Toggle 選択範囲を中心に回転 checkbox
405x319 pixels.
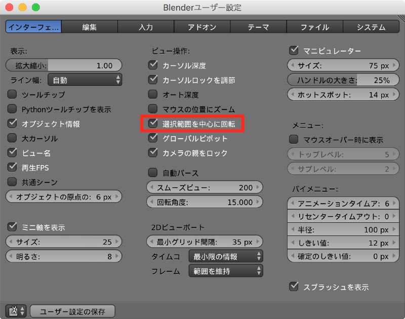click(x=153, y=124)
